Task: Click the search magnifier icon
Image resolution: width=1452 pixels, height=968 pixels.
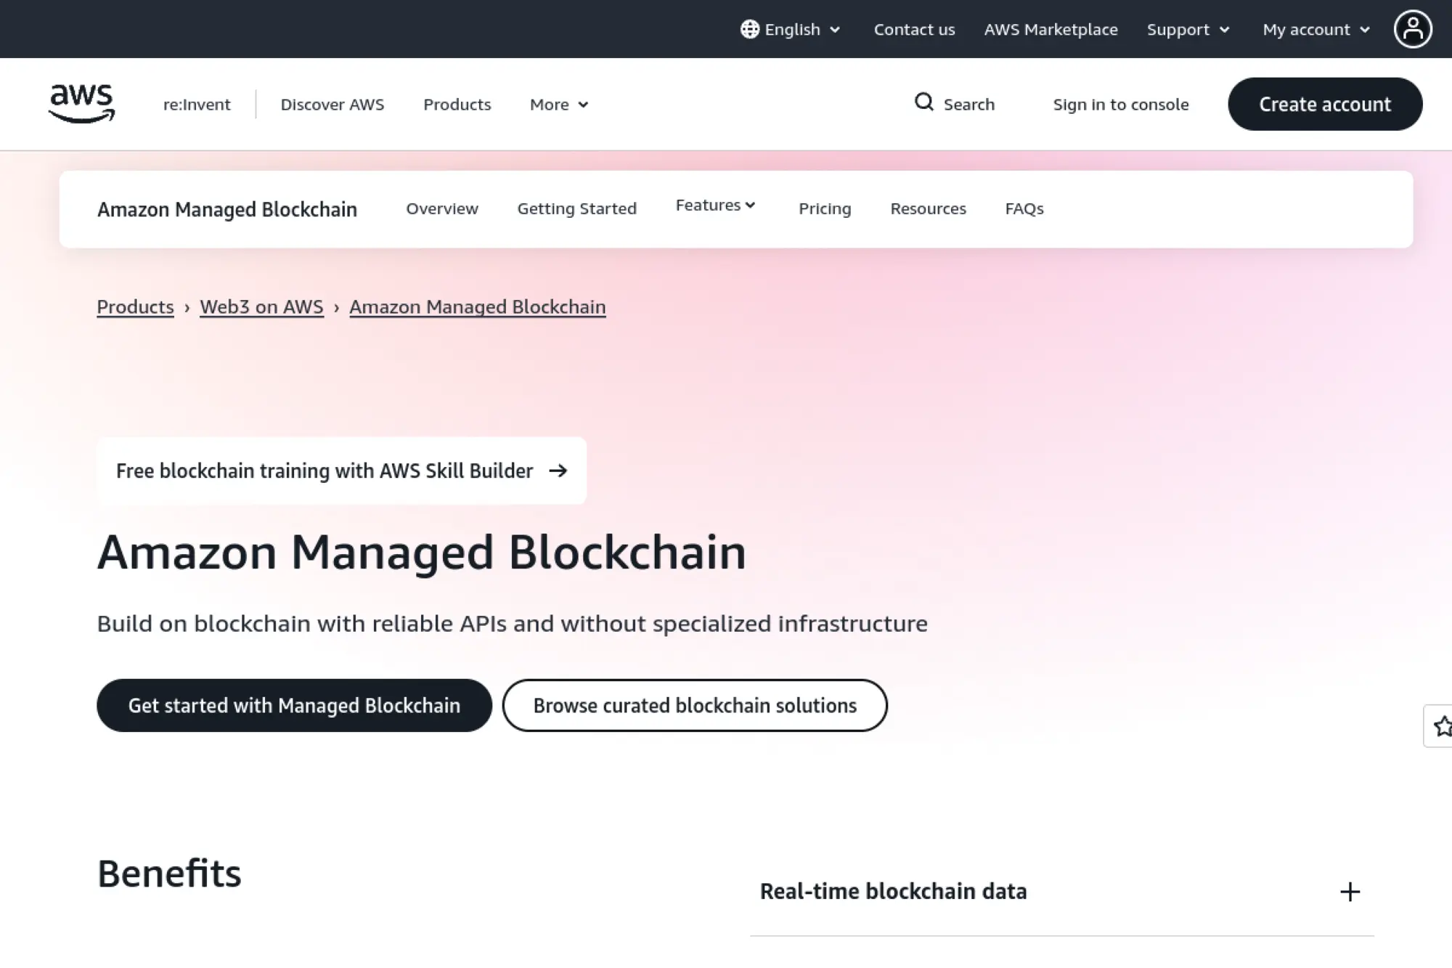Action: coord(923,103)
